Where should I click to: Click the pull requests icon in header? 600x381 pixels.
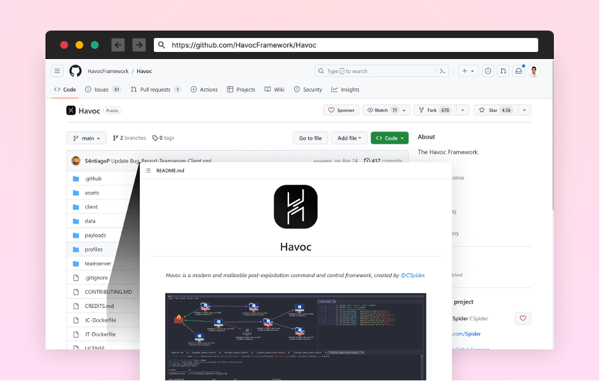503,71
